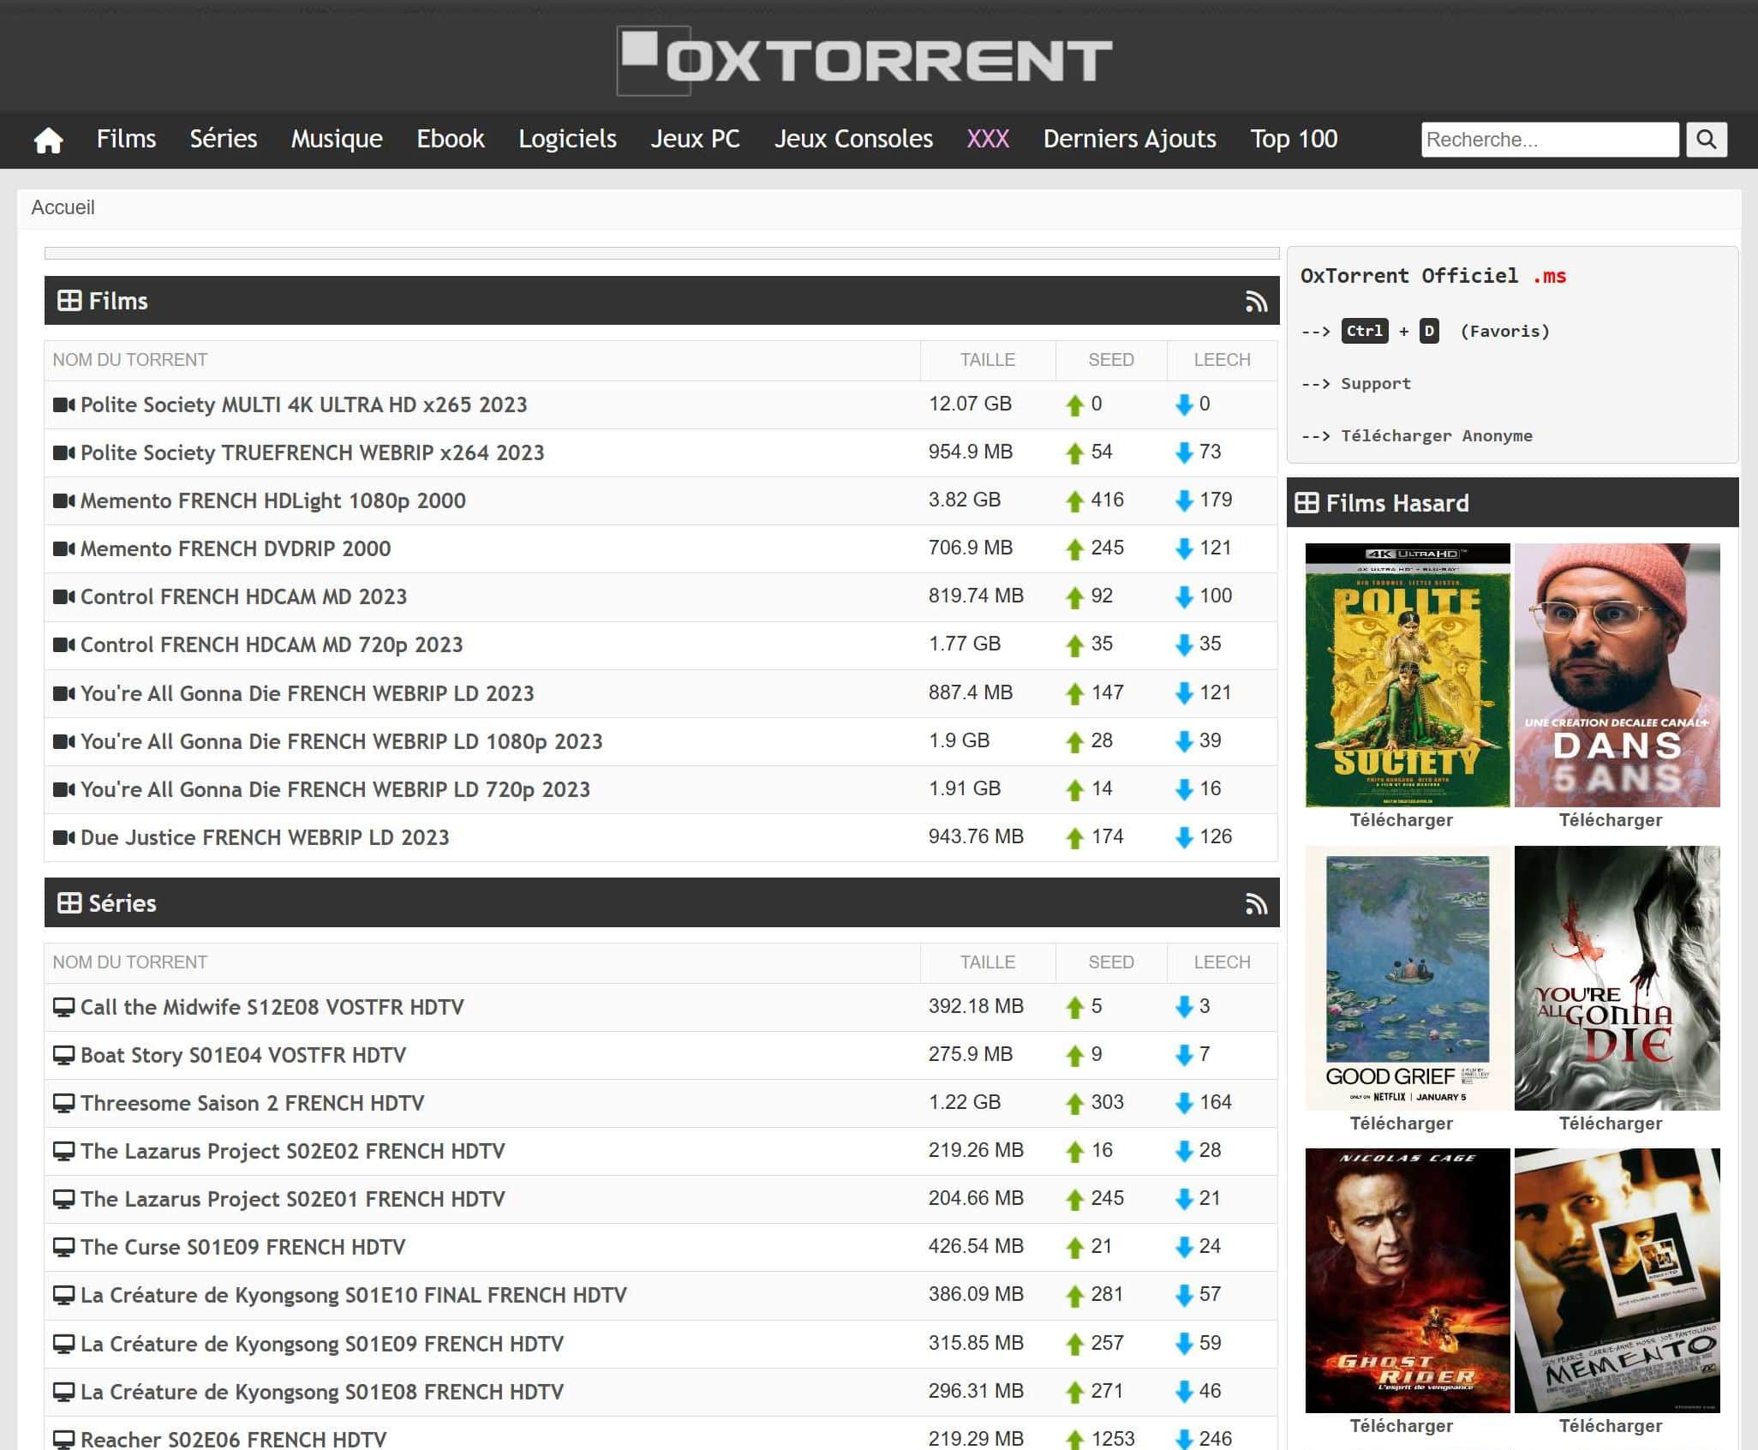Click the green seed arrow for Memento FRENCH HDLight

[x=1073, y=500]
